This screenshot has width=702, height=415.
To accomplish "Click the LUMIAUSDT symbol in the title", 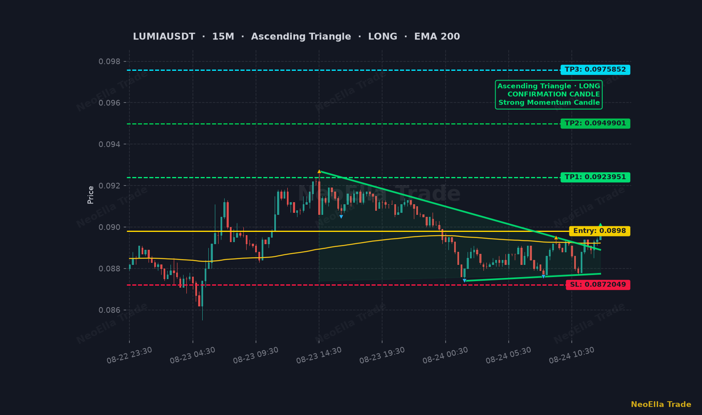I will pyautogui.click(x=164, y=37).
